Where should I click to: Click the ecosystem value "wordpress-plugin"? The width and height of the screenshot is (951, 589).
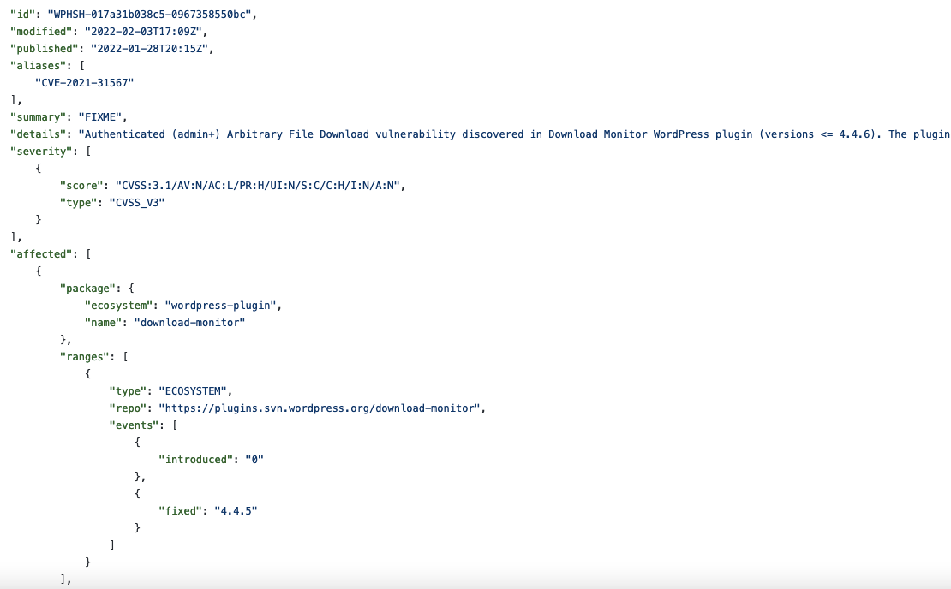pyautogui.click(x=221, y=306)
